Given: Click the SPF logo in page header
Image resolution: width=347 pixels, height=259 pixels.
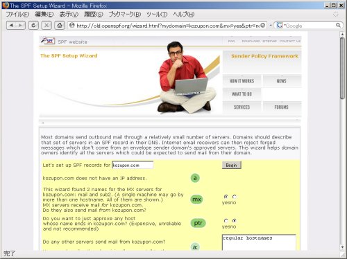Looking at the screenshot, I should pyautogui.click(x=48, y=41).
